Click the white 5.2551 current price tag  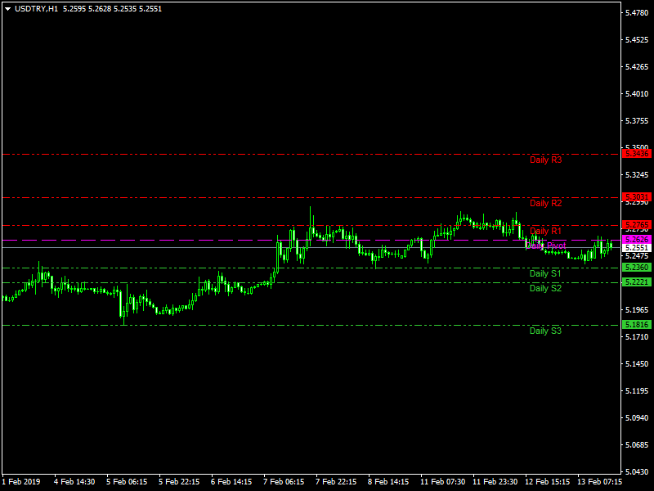(x=637, y=248)
